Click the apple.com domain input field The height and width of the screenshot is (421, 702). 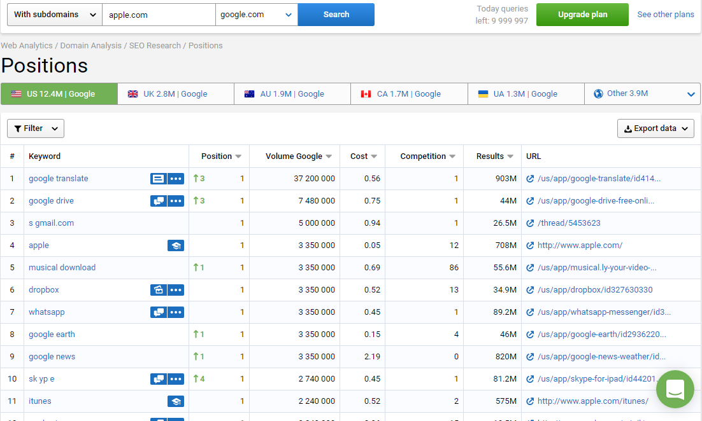159,15
